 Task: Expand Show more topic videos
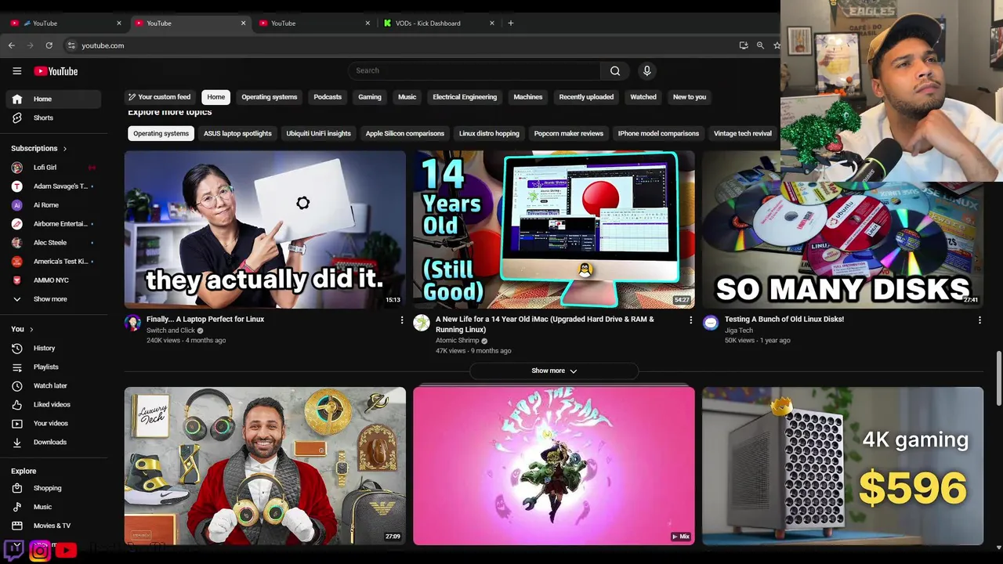pos(554,371)
